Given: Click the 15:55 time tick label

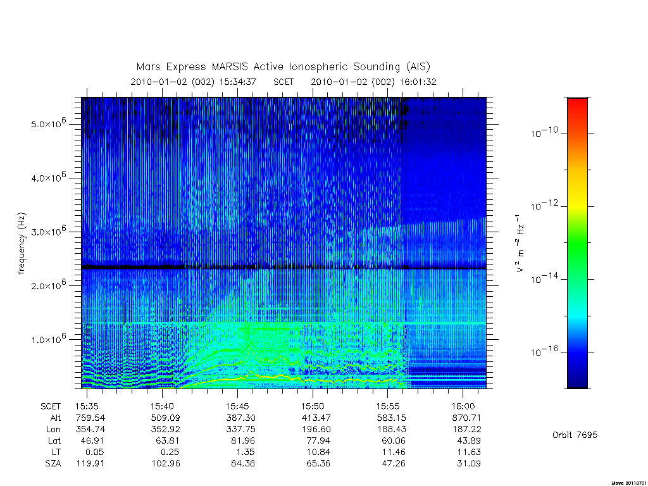Looking at the screenshot, I should pos(388,407).
